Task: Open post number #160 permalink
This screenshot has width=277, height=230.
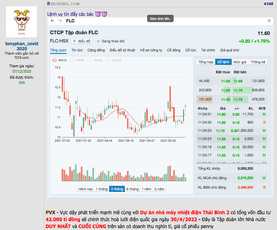Action: tap(268, 4)
